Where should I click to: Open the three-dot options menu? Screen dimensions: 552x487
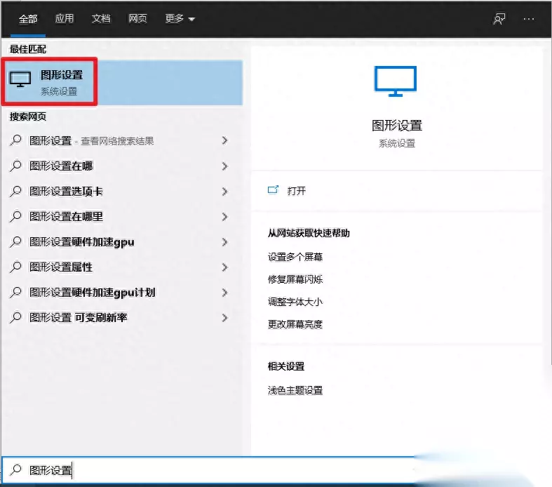point(528,19)
